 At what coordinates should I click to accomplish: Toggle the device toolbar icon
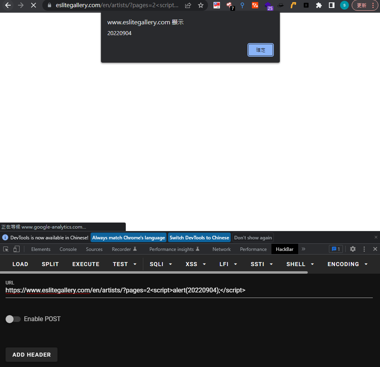tap(16, 249)
